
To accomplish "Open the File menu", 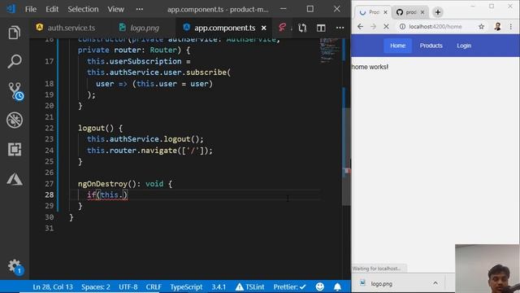I will click(31, 9).
